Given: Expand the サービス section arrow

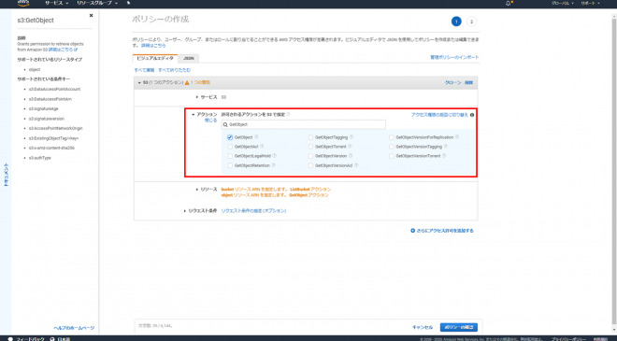Looking at the screenshot, I should pos(197,97).
